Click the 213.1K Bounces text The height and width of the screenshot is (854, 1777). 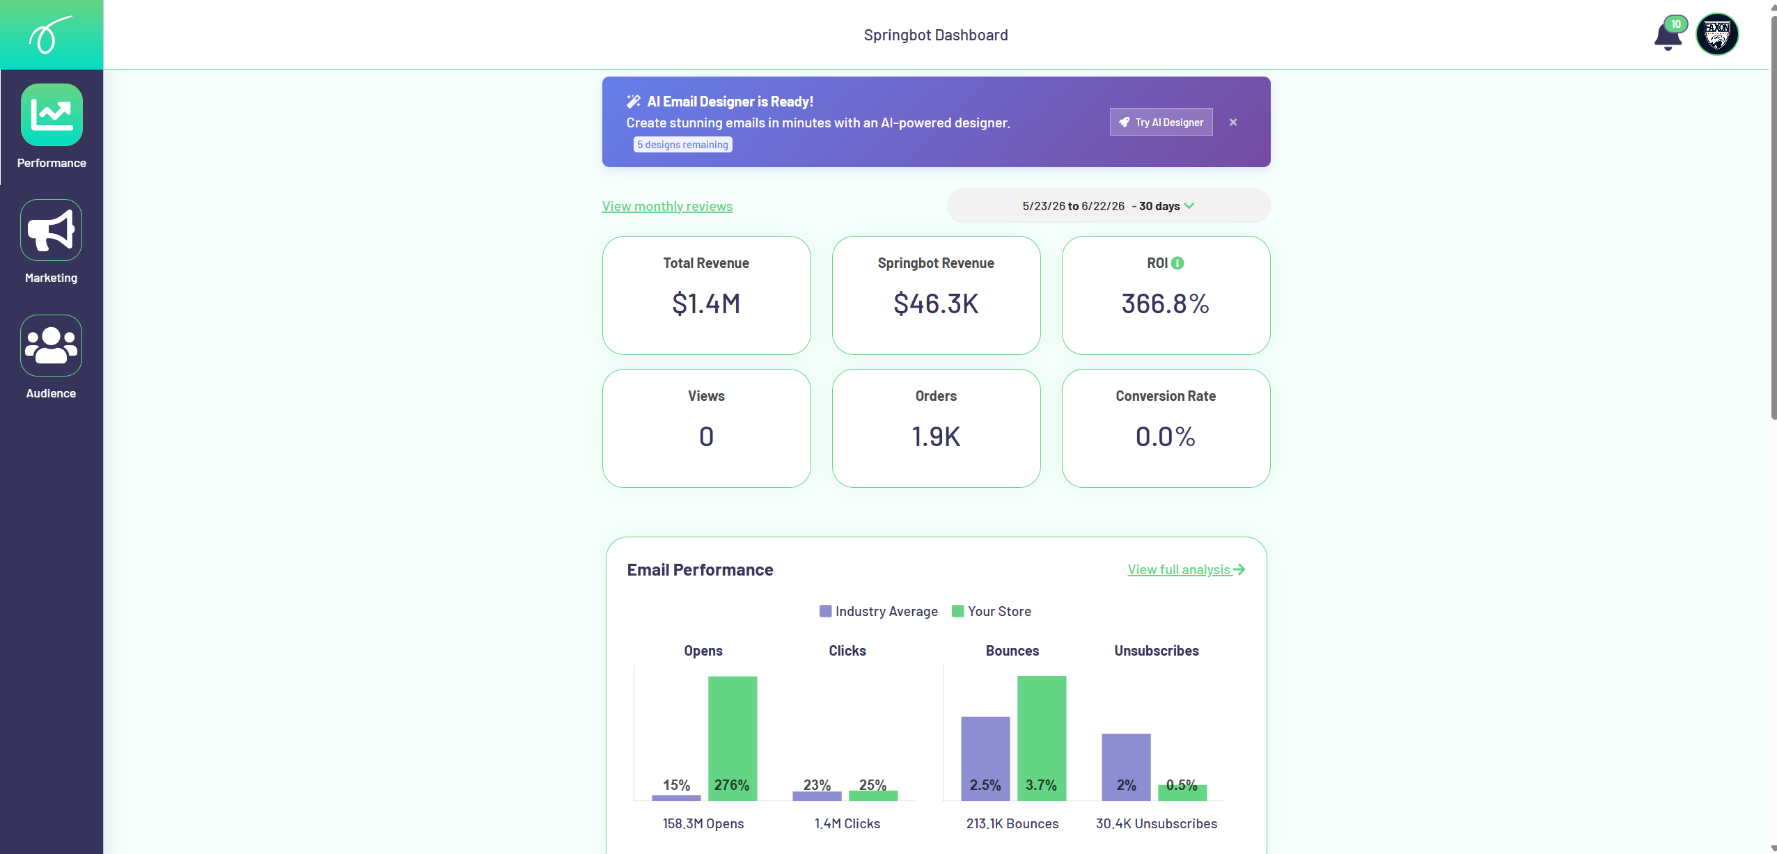click(x=1012, y=823)
